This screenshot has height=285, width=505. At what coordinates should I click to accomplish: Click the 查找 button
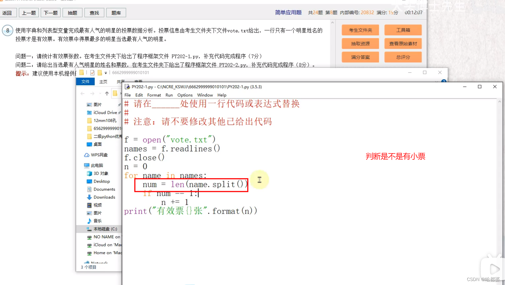point(94,13)
